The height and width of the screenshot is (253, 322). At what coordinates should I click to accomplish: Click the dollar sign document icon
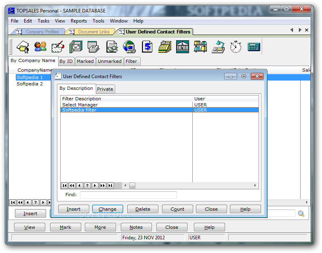point(147,47)
